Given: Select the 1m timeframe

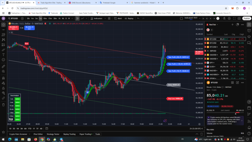Looking at the screenshot, I should 33,19.
